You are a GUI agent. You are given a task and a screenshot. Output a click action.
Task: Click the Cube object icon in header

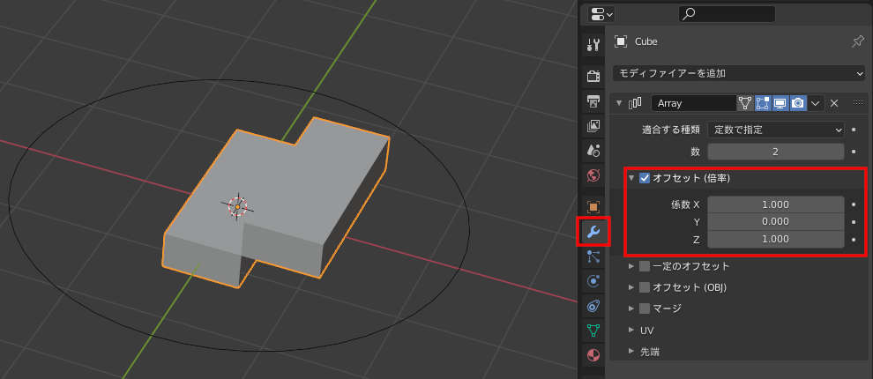coord(620,41)
